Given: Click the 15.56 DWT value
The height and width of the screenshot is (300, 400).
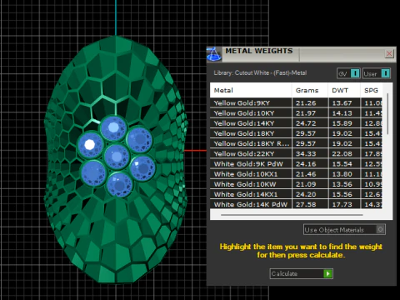Looking at the screenshot, I should point(342,194).
